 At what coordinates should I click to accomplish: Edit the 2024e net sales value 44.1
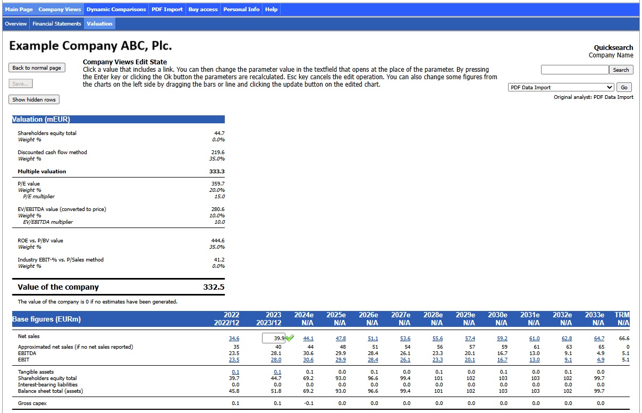pos(308,338)
